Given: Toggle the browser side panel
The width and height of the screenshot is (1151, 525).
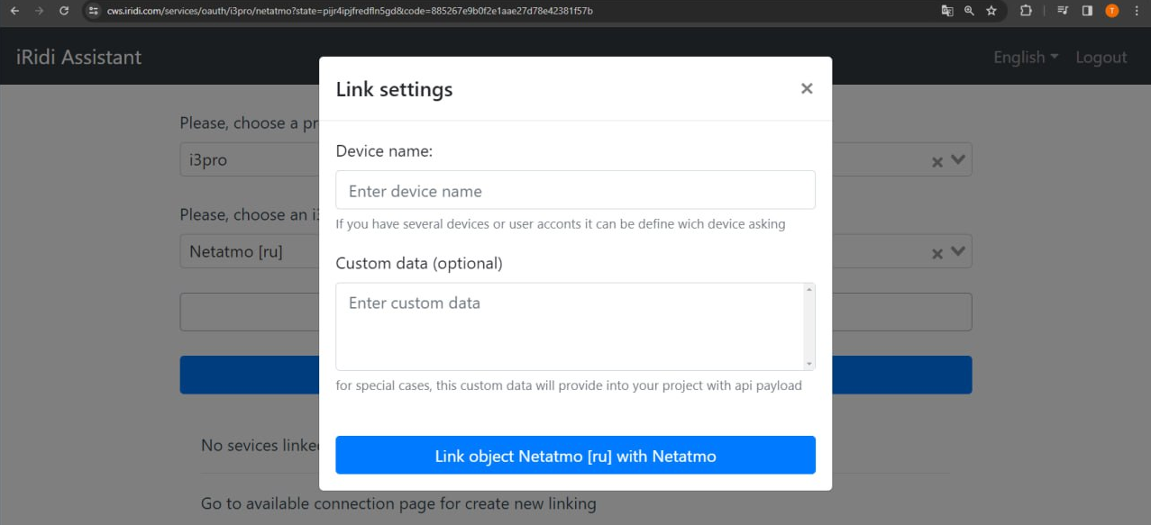Looking at the screenshot, I should (1087, 11).
